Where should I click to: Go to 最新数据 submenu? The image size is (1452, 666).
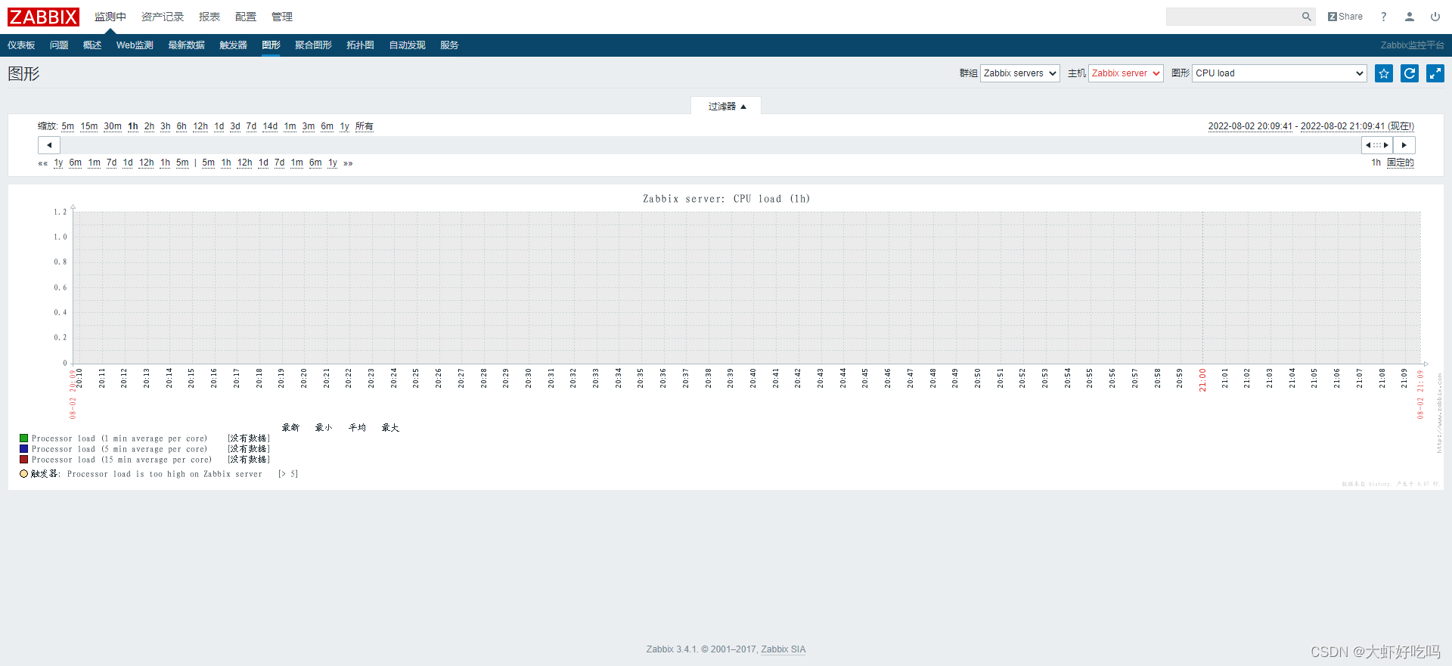coord(186,45)
